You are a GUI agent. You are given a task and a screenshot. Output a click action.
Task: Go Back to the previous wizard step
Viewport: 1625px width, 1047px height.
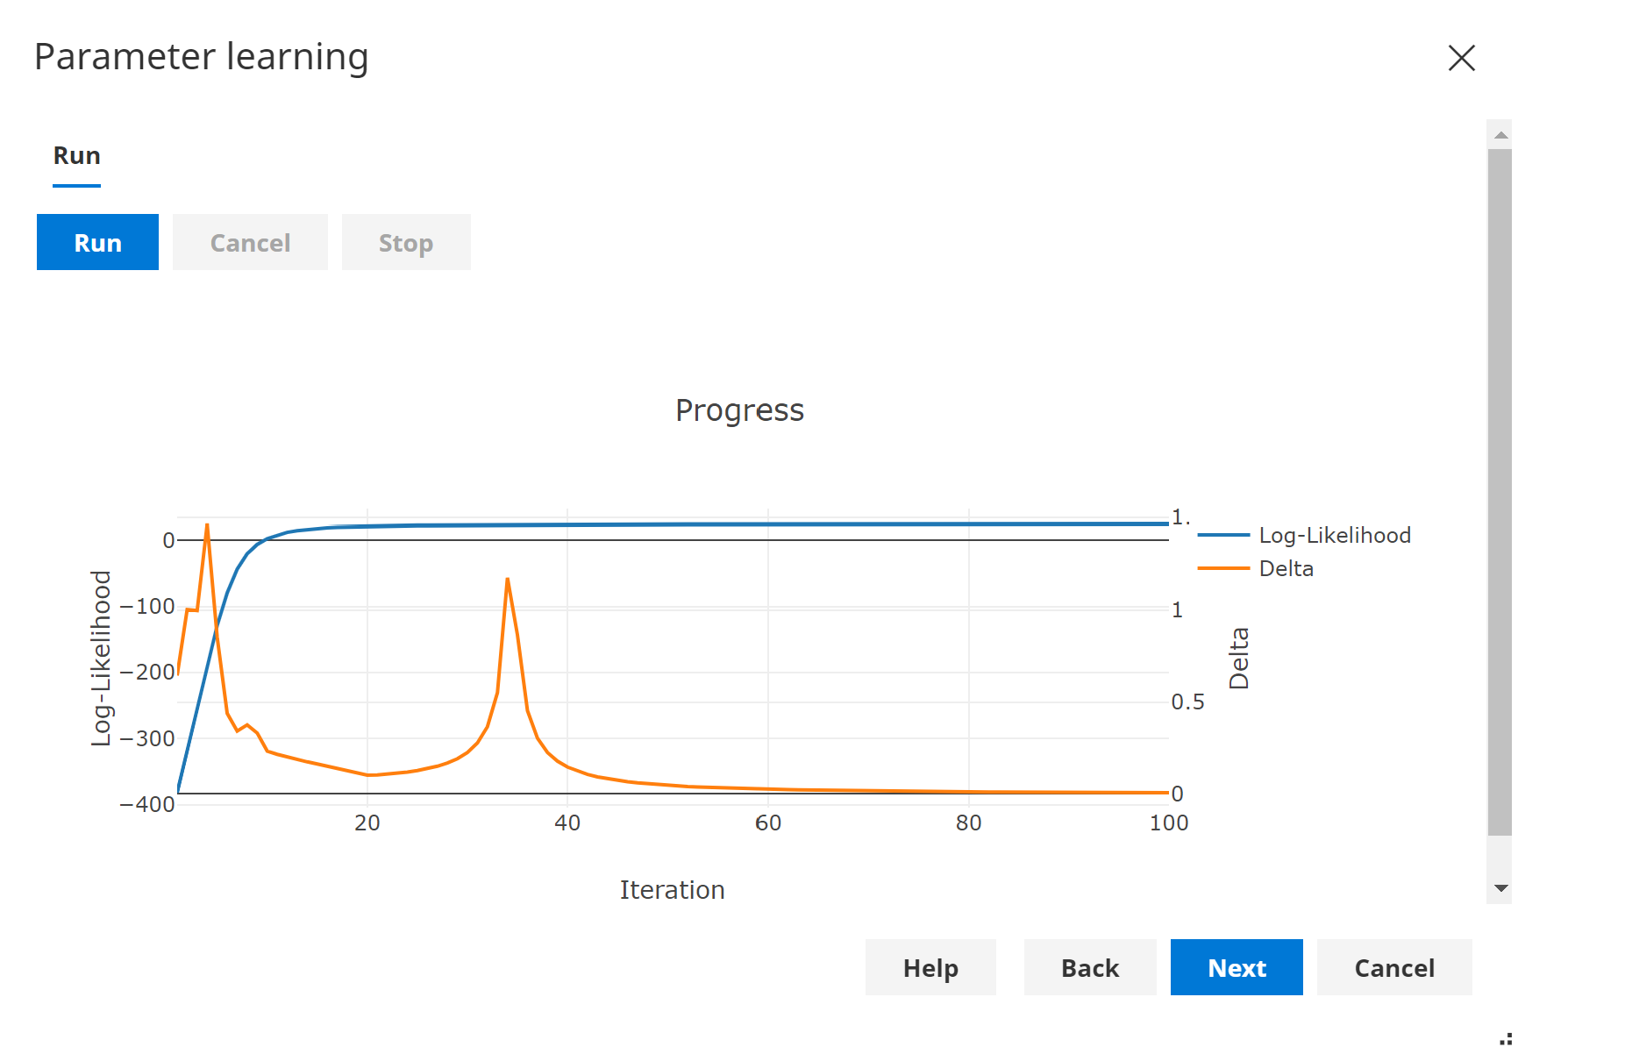pyautogui.click(x=1089, y=967)
